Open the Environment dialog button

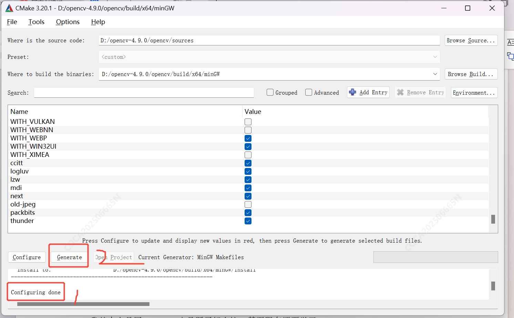(x=474, y=93)
